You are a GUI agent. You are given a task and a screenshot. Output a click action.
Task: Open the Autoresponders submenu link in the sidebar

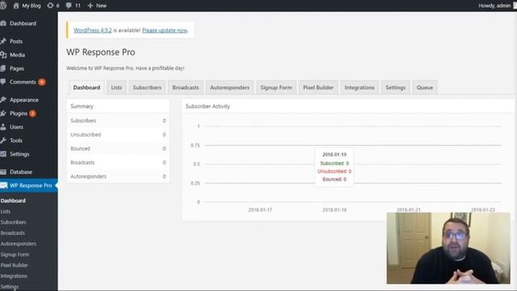pos(19,244)
